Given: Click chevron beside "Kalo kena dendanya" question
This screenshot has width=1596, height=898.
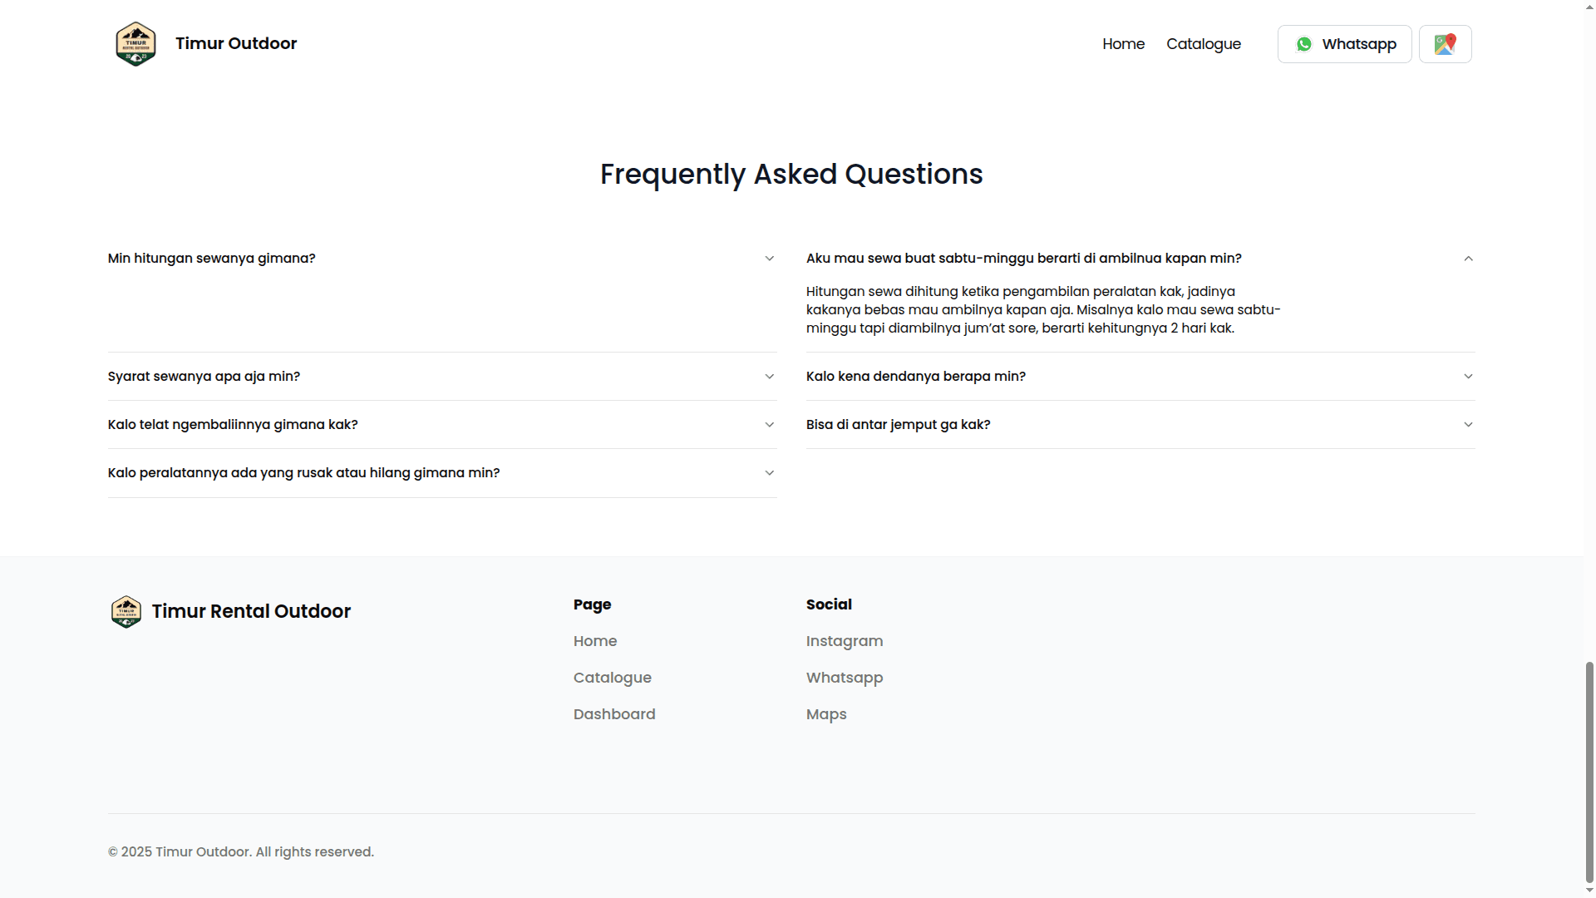Looking at the screenshot, I should tap(1468, 377).
